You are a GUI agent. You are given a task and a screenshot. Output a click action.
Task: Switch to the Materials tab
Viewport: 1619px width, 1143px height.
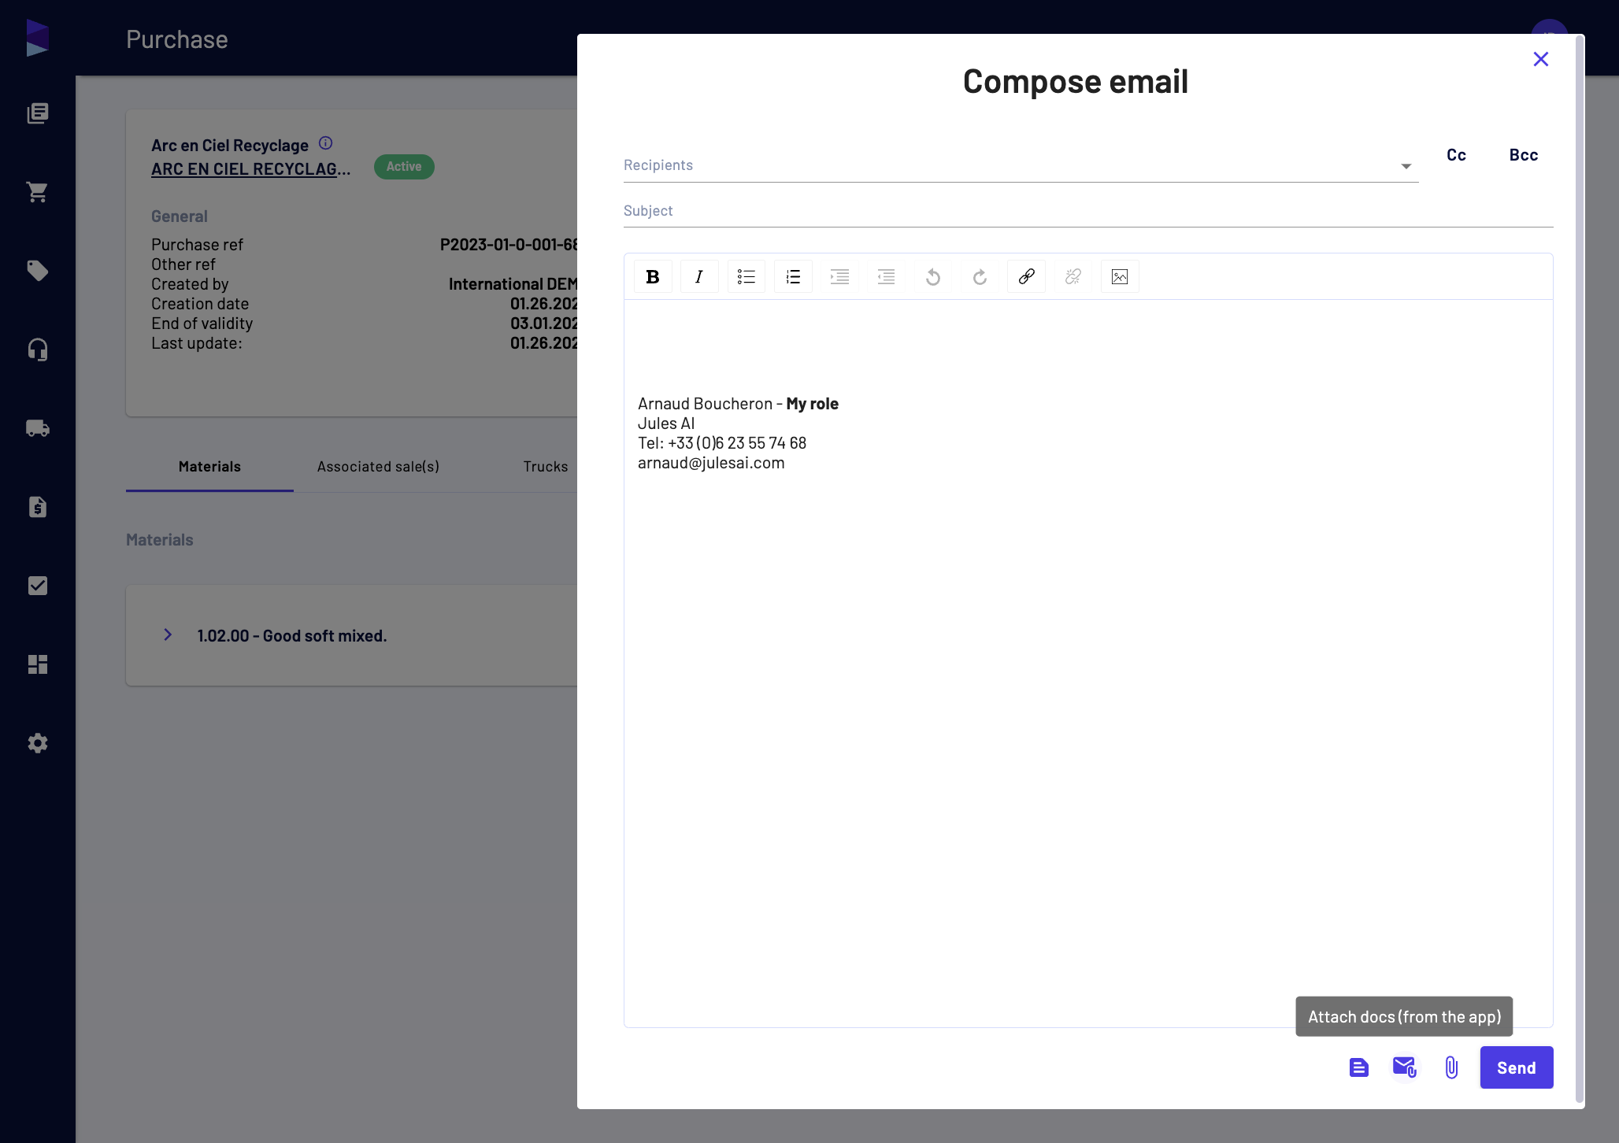pos(209,467)
